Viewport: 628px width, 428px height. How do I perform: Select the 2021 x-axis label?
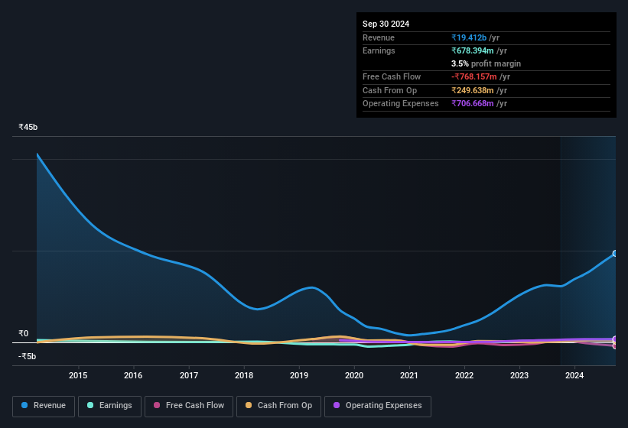click(409, 375)
